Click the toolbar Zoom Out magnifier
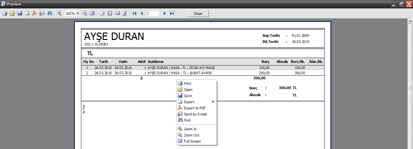Viewport: 413px width, 149px height. (x=85, y=14)
